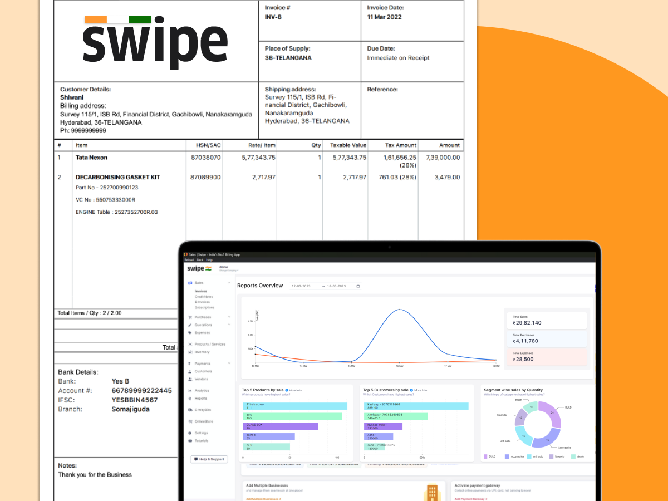
Task: Click the BULB legend color swatch
Action: (x=486, y=456)
